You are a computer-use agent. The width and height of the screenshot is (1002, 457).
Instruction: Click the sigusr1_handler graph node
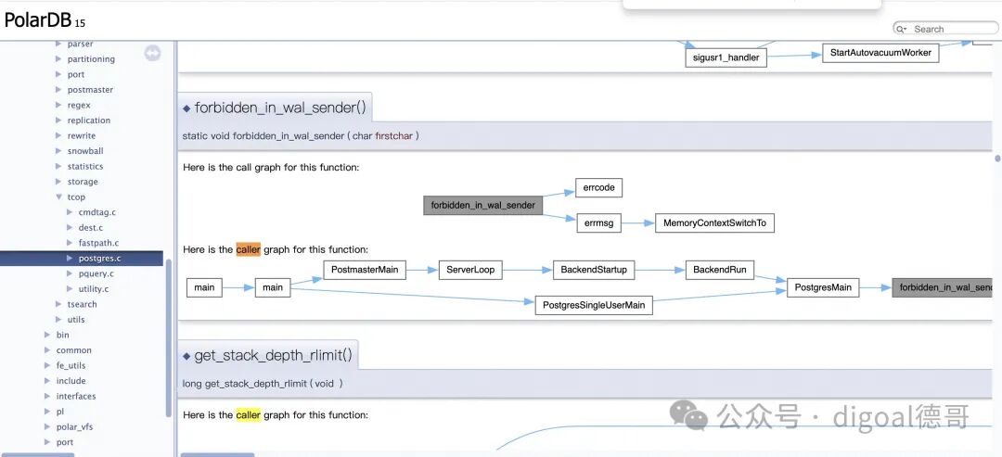[726, 57]
